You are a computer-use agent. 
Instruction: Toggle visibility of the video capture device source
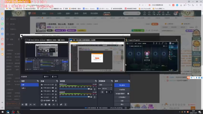53,85
